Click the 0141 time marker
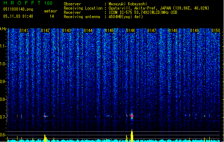The image size is (224, 142). [24, 31]
